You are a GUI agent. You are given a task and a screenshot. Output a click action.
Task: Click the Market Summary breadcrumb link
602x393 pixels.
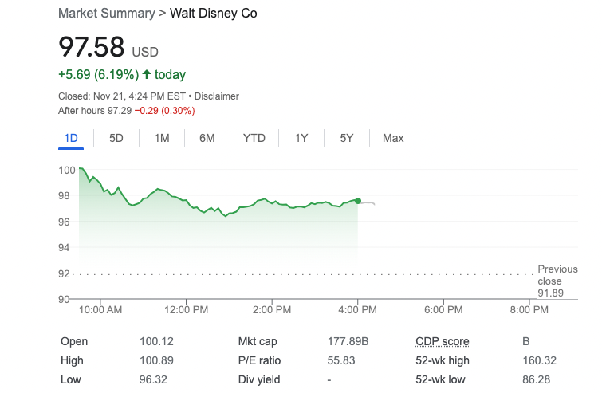pos(107,14)
